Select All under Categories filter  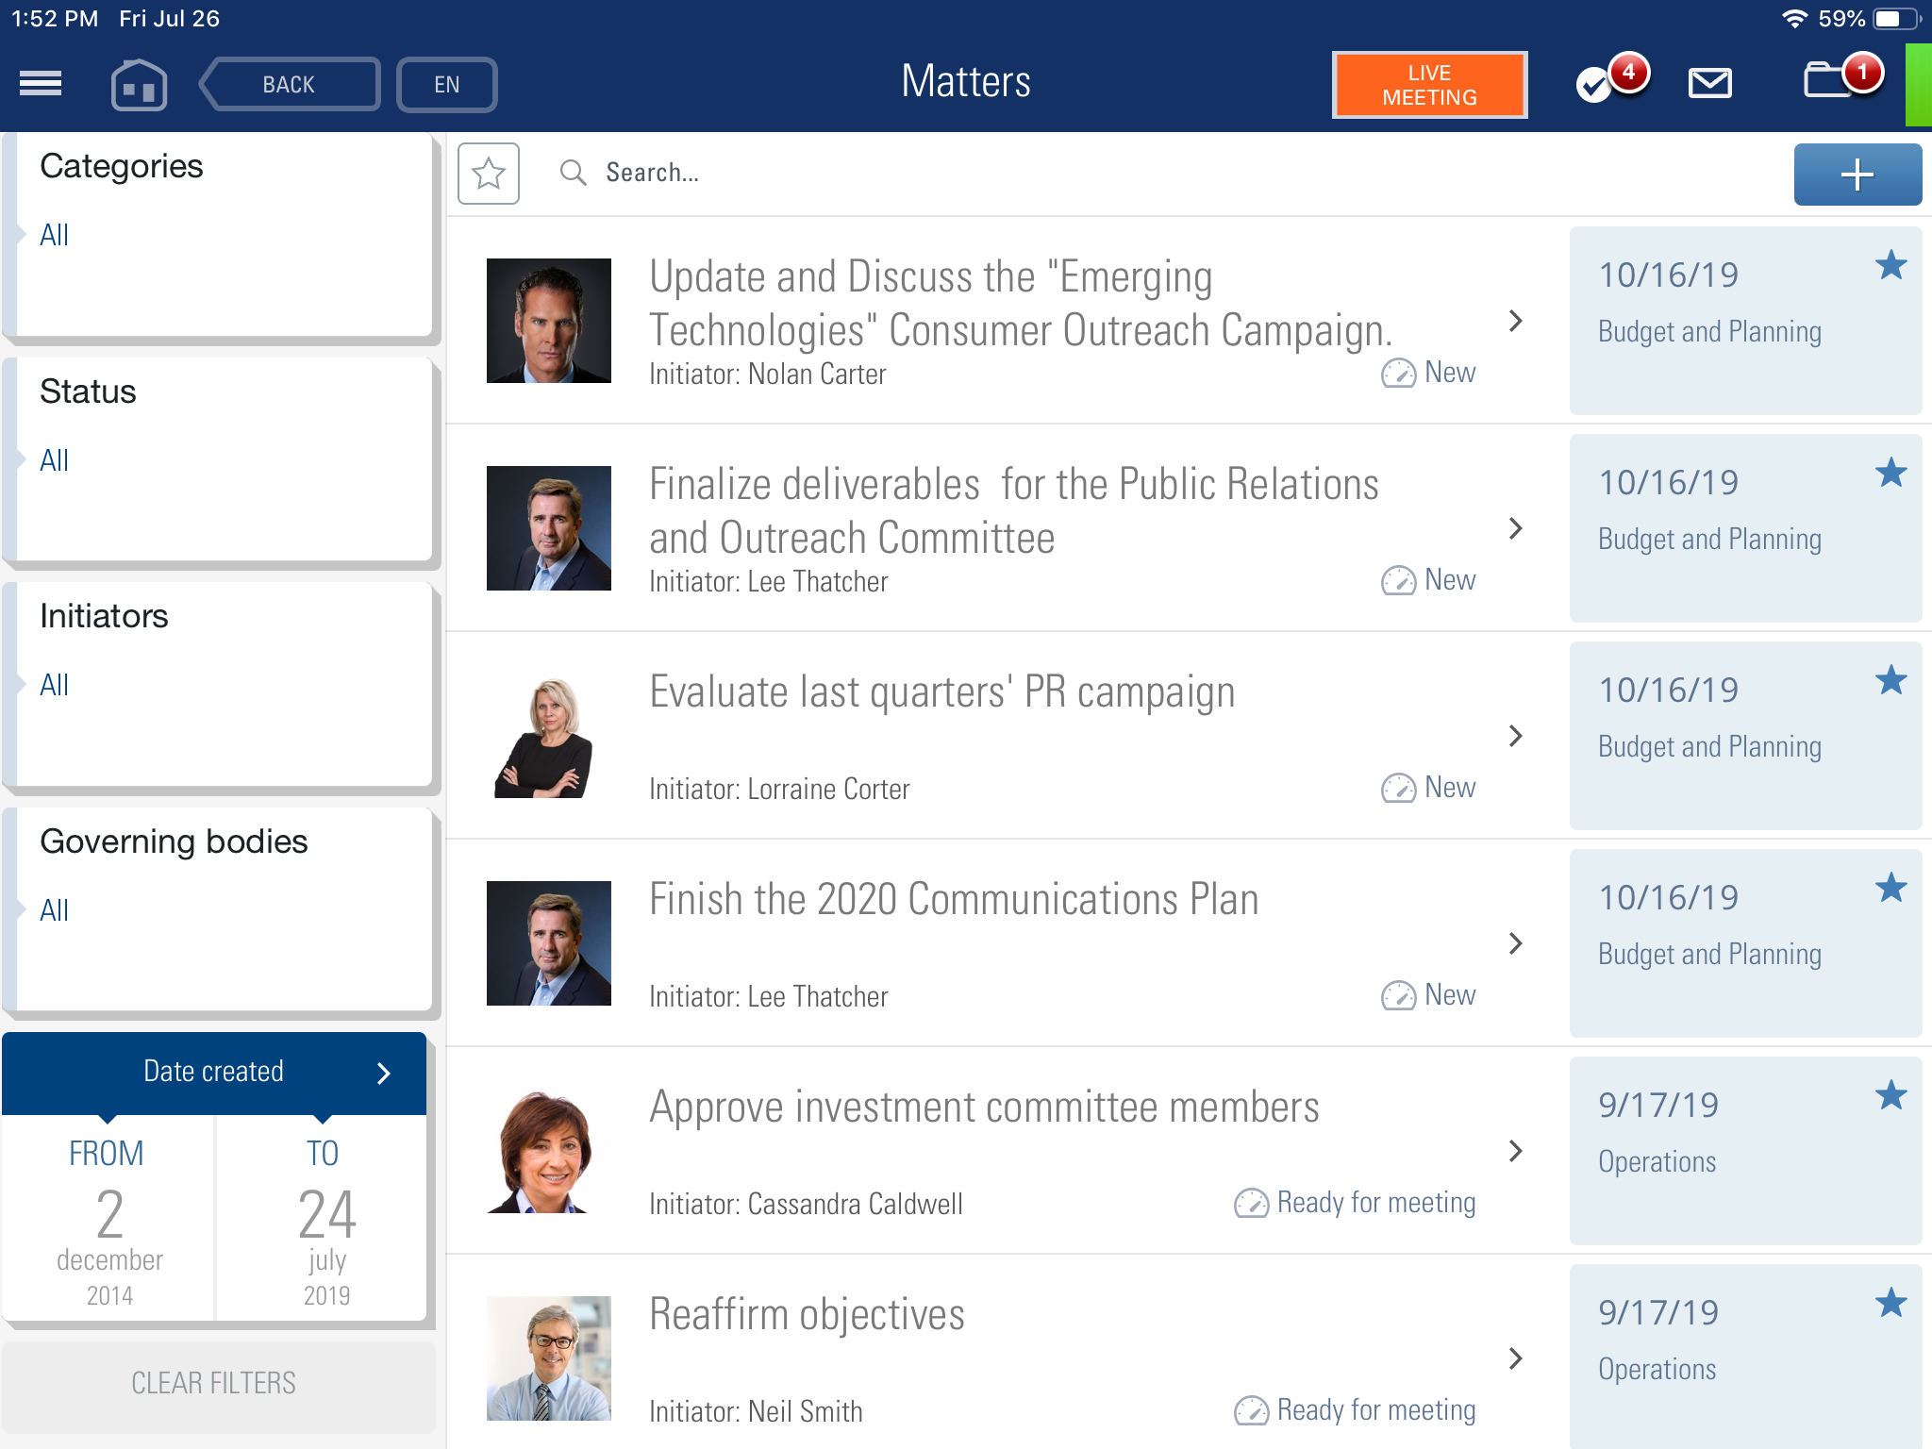tap(55, 235)
